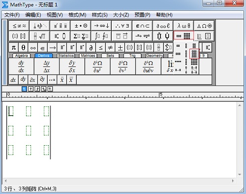
Task: Switch to the Algebra tab
Action: (22, 56)
